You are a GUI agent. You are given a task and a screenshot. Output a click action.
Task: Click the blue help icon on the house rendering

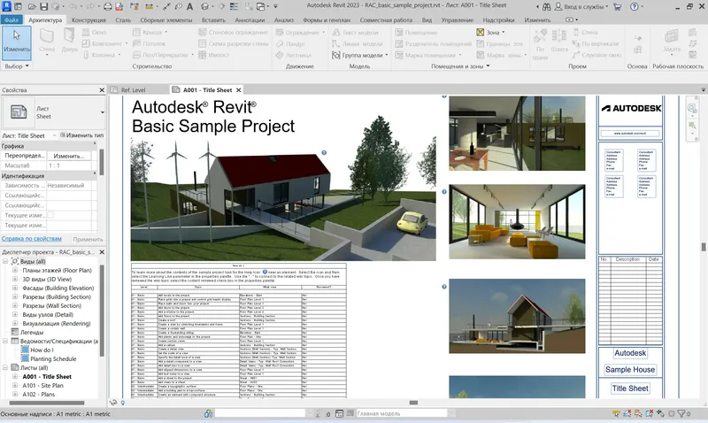click(x=323, y=152)
